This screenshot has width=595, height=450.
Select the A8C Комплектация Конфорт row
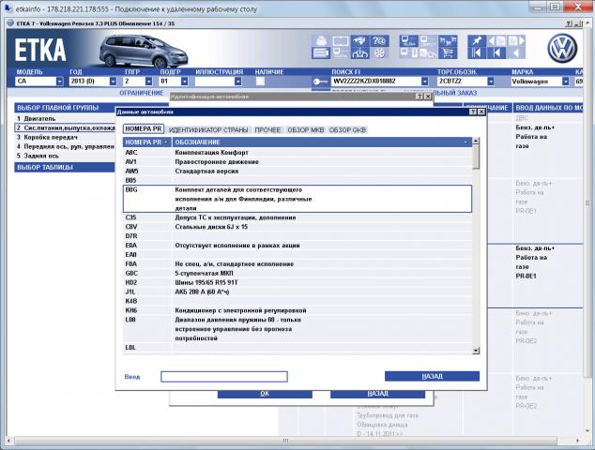pos(297,153)
